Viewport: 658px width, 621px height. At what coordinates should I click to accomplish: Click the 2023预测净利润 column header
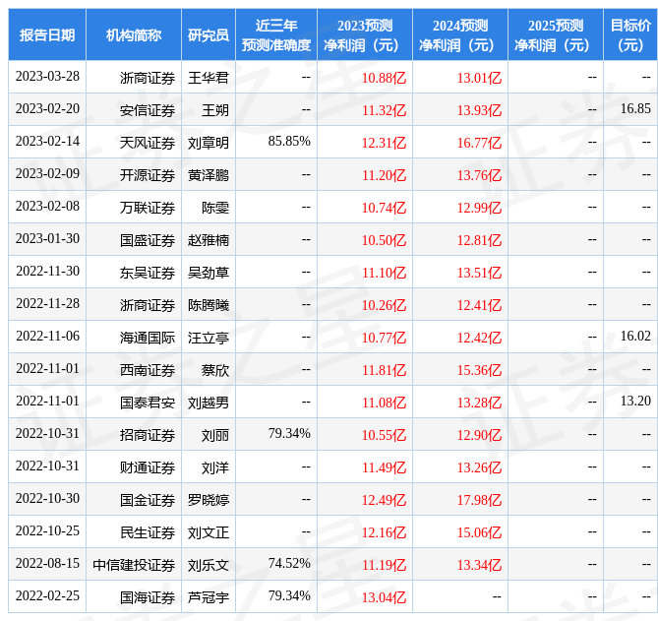pos(364,34)
